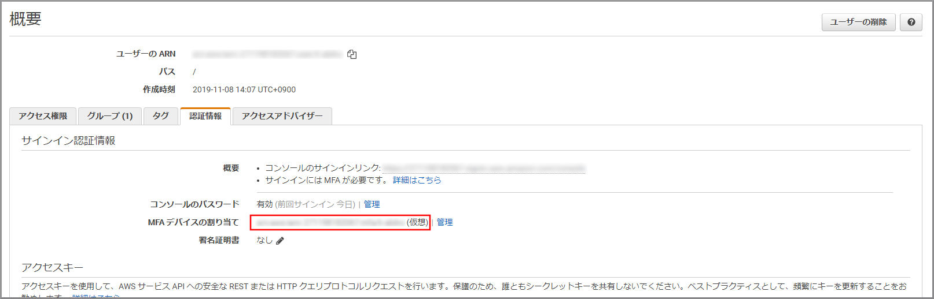Click the 署名証明書 label
This screenshot has width=934, height=299.
click(x=219, y=240)
